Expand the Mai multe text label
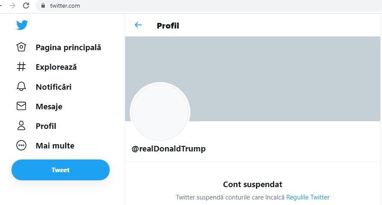 [55, 145]
